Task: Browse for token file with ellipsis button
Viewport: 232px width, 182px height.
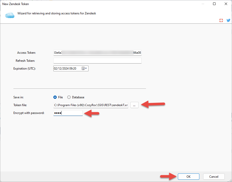Action: coord(134,105)
